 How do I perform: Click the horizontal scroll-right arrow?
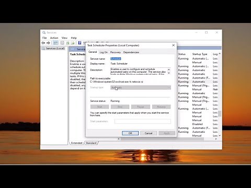point(216,139)
